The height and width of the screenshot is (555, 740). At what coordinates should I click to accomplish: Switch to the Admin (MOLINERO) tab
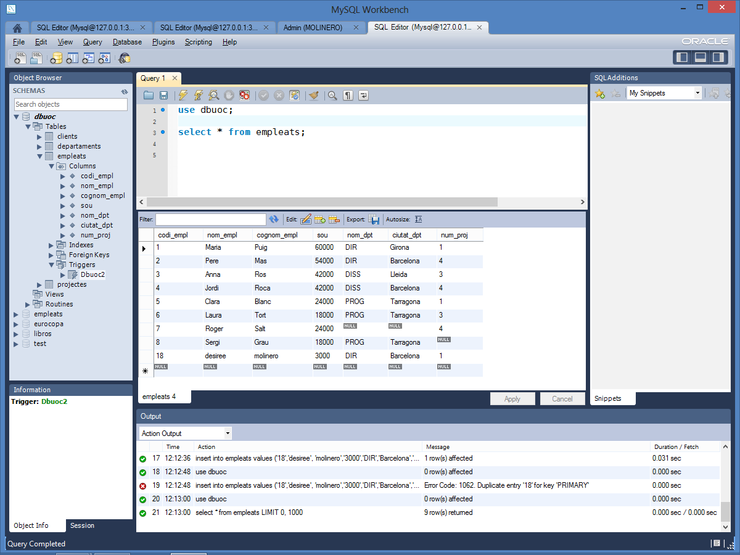(321, 28)
